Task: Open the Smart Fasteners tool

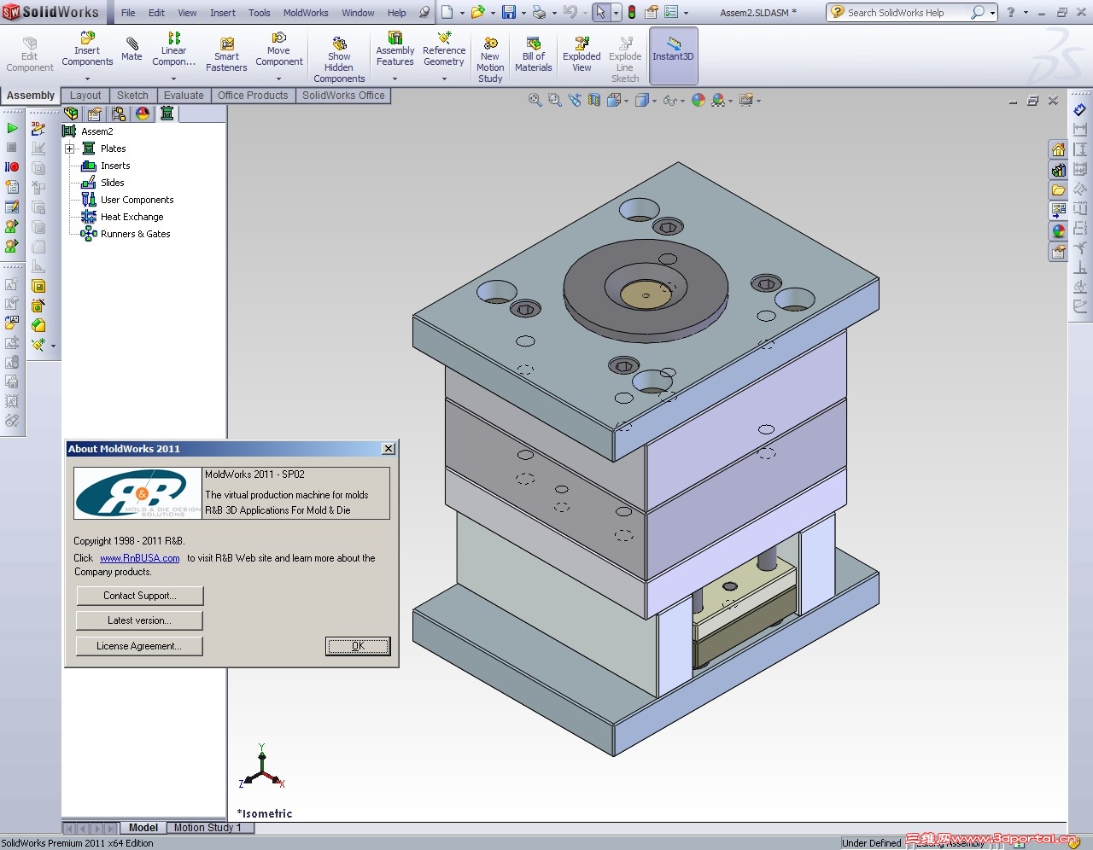Action: (226, 55)
